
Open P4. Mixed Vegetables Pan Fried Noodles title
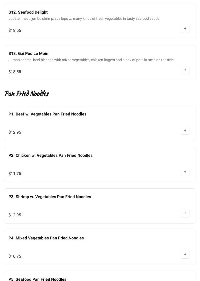pyautogui.click(x=46, y=238)
